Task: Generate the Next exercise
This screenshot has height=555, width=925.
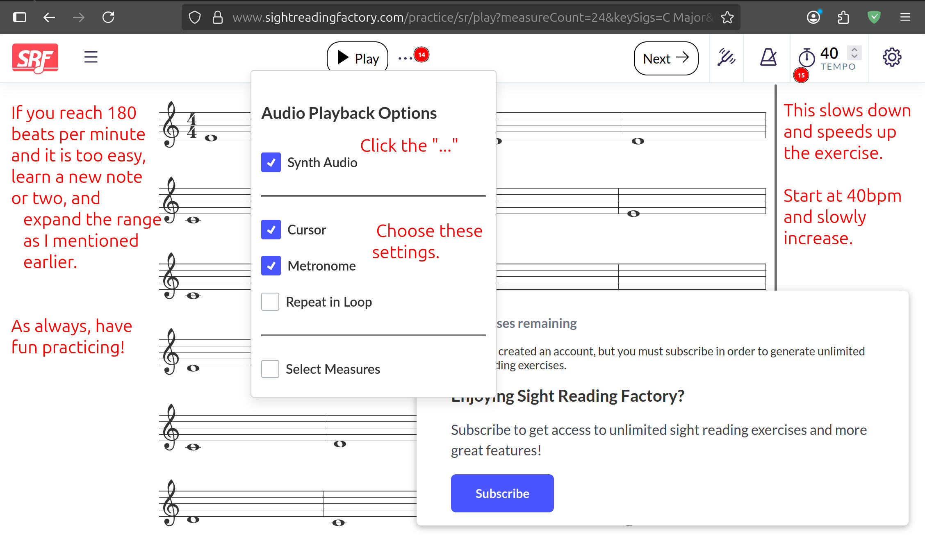Action: point(666,58)
